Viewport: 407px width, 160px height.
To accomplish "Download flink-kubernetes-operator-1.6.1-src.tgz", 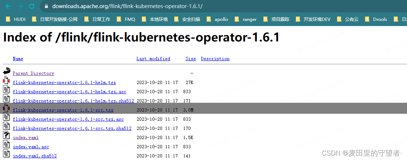I will [x=63, y=110].
